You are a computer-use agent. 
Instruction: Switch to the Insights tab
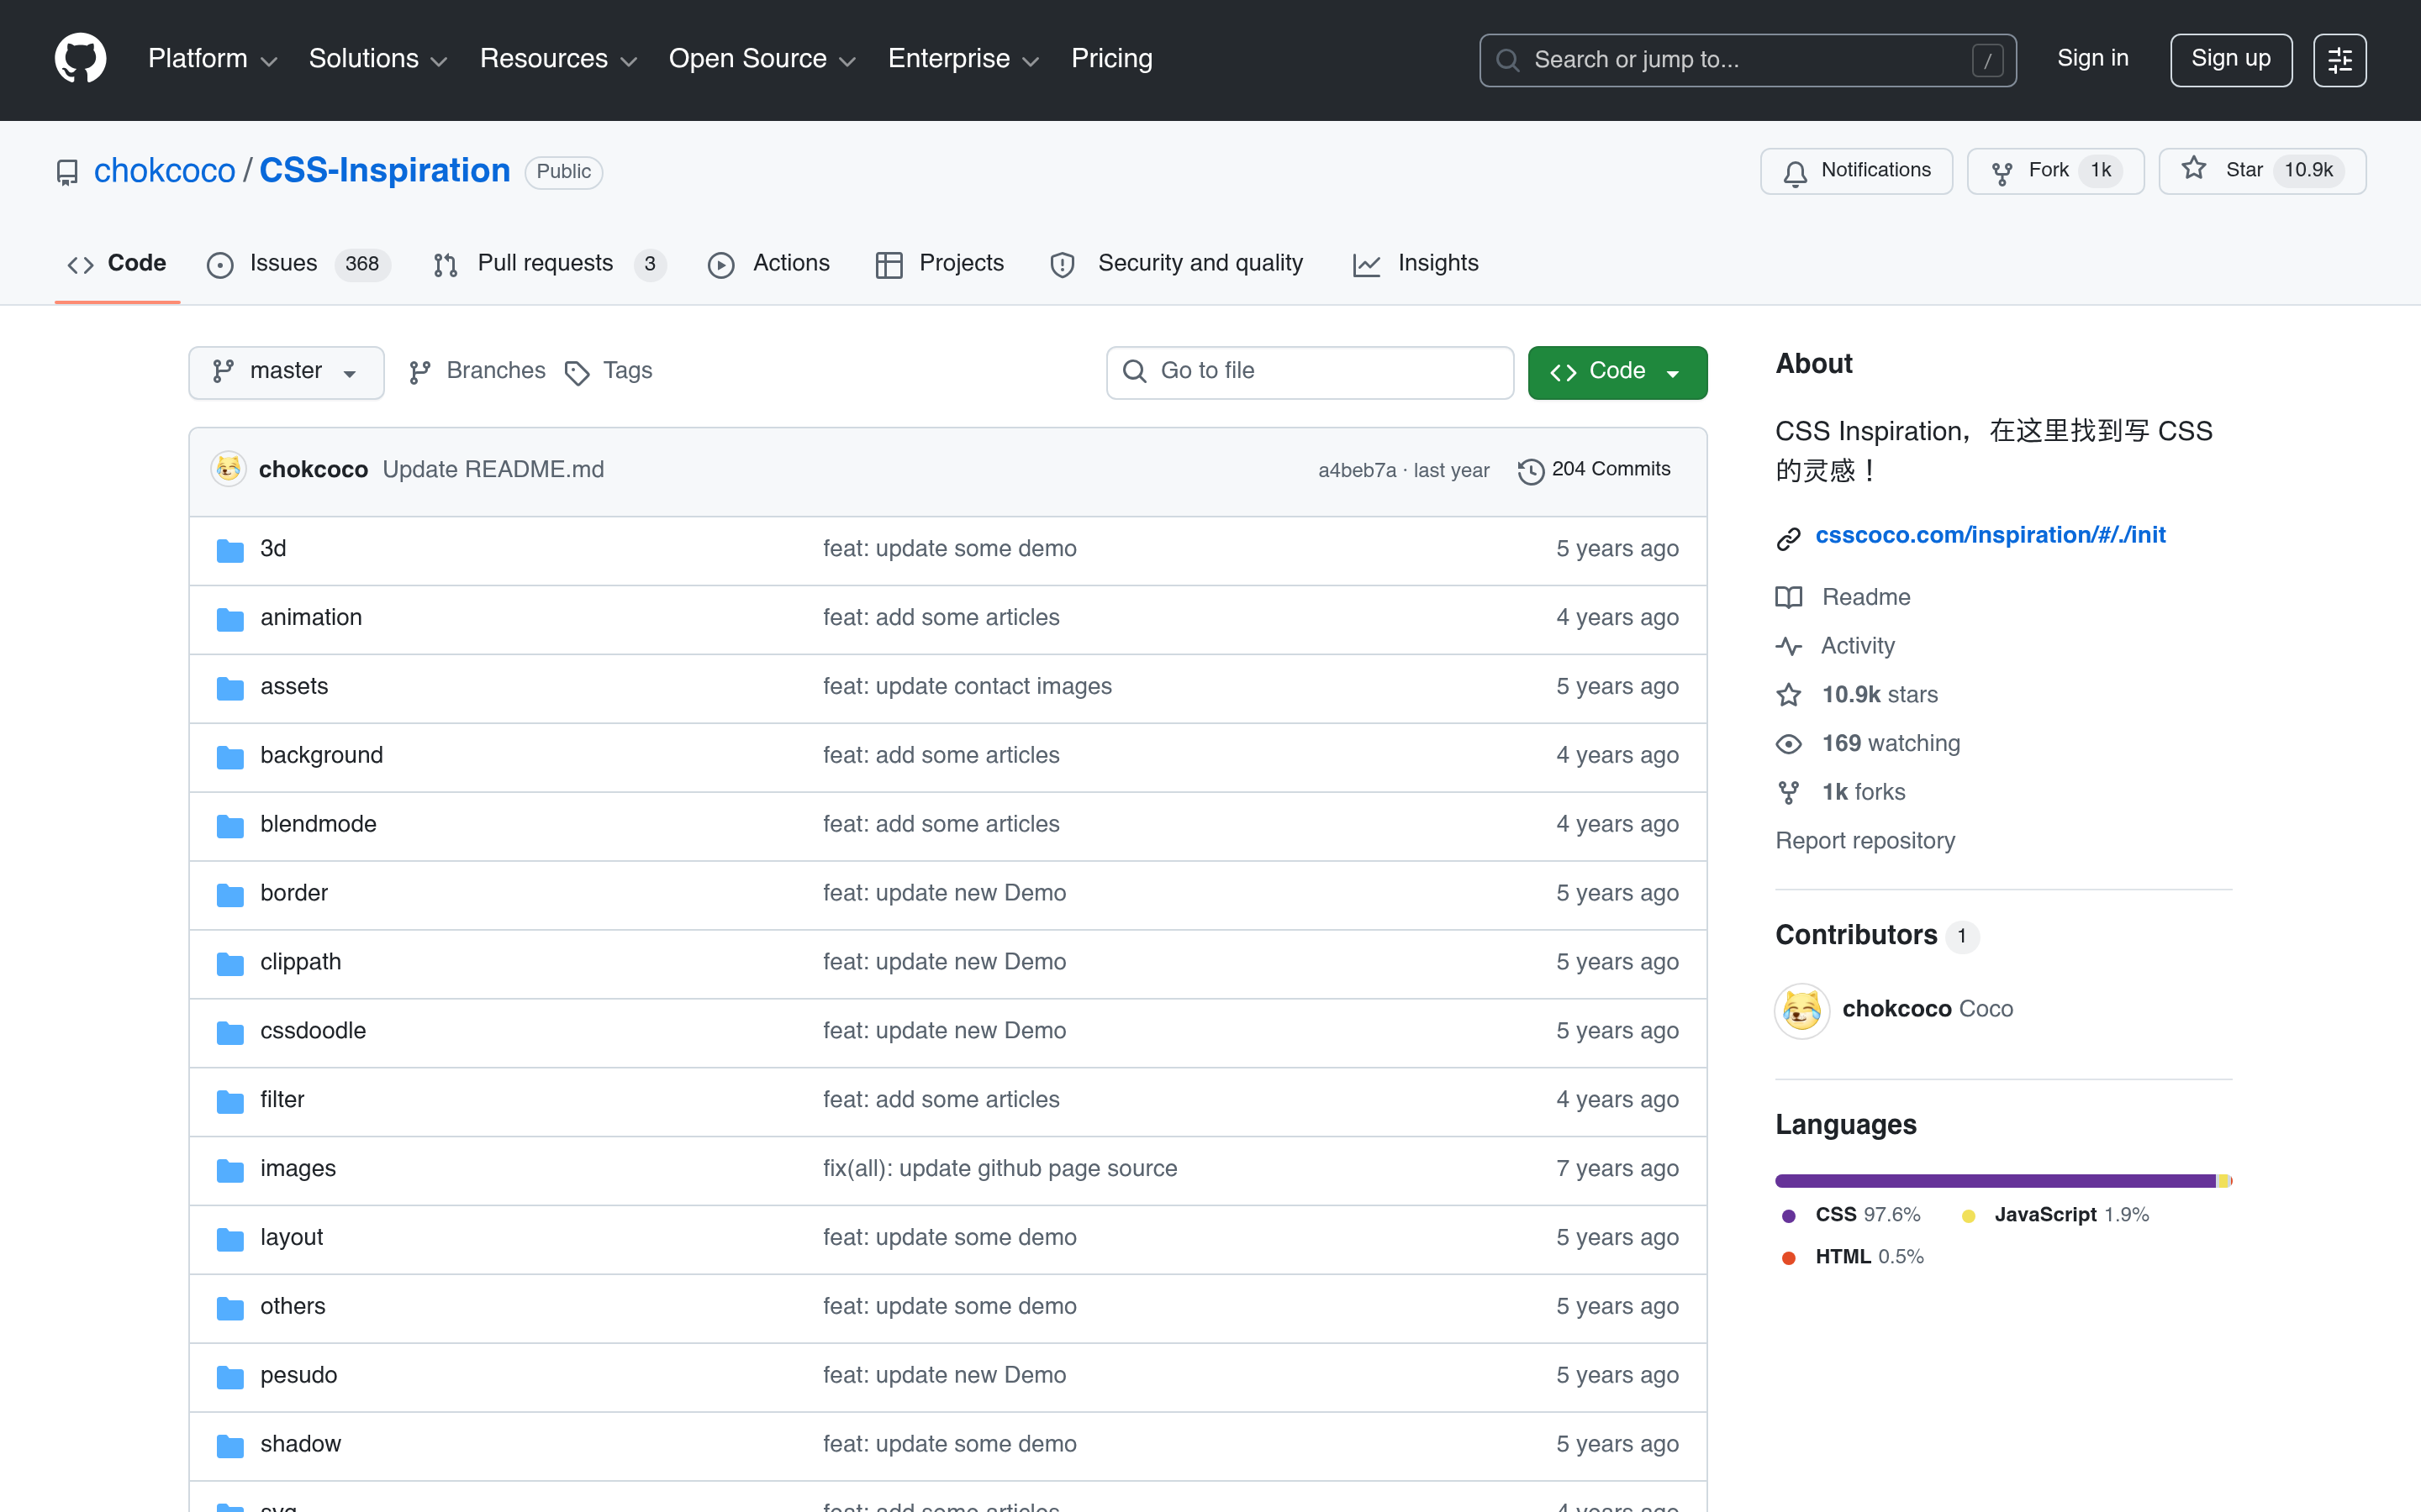(1416, 264)
